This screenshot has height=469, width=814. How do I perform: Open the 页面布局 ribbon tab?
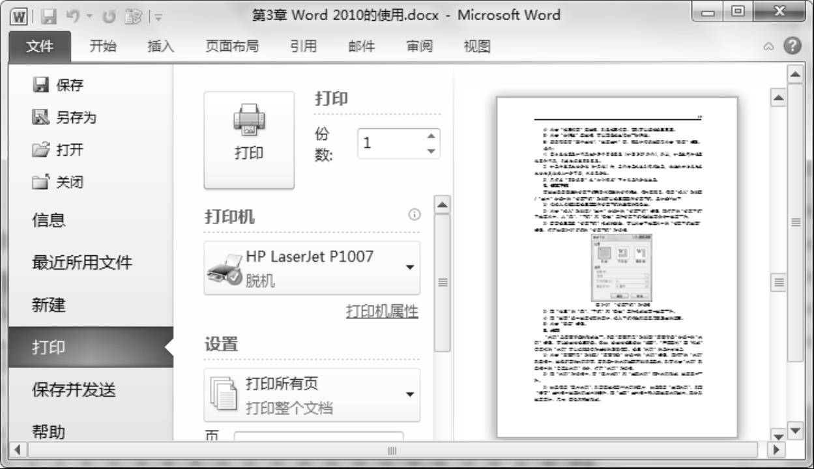click(232, 46)
